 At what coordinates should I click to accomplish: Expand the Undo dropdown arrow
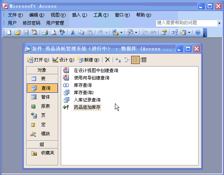coord(106,33)
